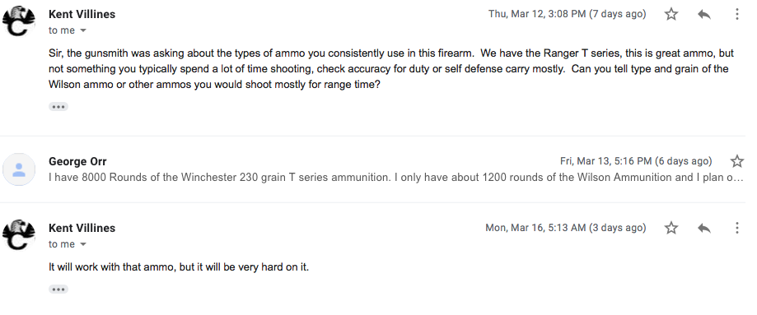The height and width of the screenshot is (315, 757).
Task: Click Kent Villines avatar on Mar 16 message
Action: point(19,235)
